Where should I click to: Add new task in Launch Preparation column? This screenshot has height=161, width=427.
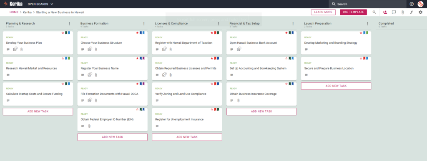coord(336,86)
